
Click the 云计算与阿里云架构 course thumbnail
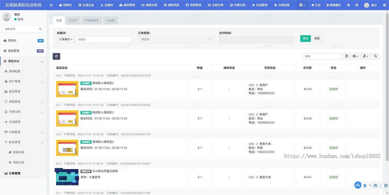tap(67, 177)
